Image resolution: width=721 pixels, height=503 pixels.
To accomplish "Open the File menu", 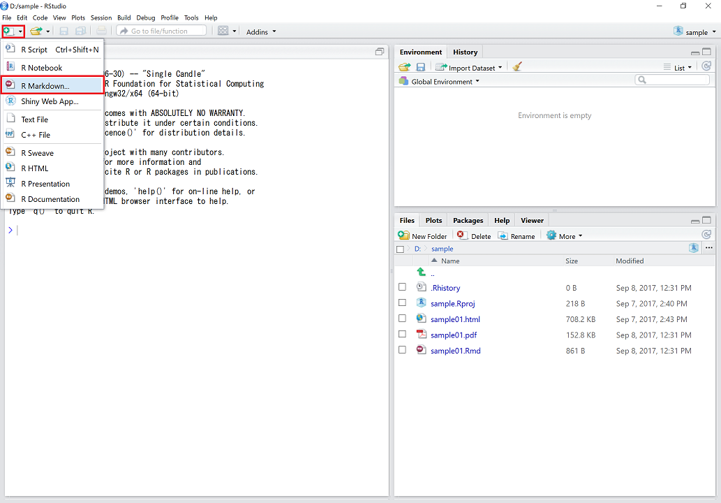I will [x=7, y=17].
